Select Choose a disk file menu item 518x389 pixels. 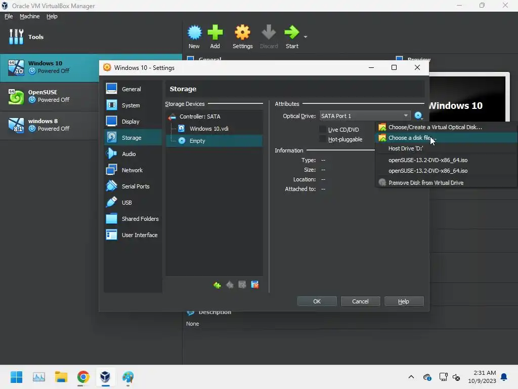point(446,138)
